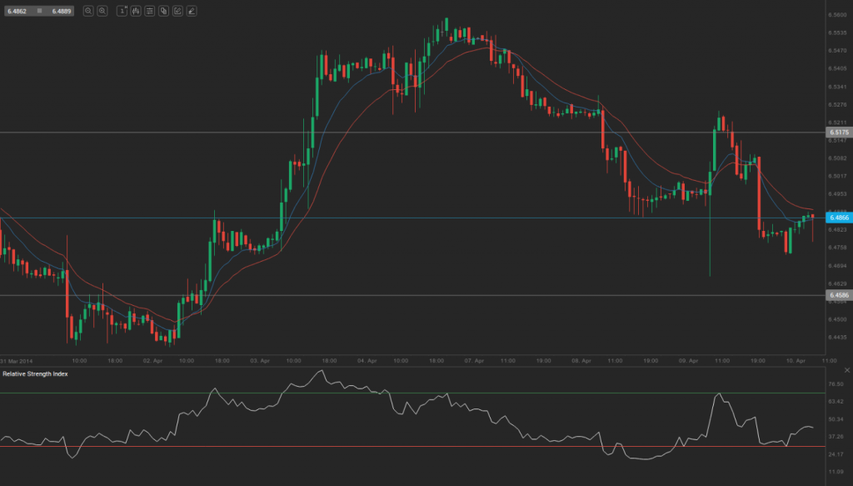Open the 1H timeframe selector

coord(122,11)
